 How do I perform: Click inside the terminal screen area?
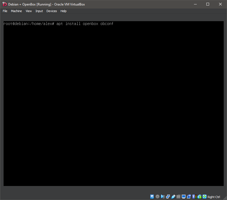tap(114, 104)
